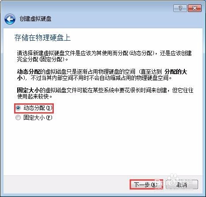Screen dimensions: 206x197
Task: Click the 创建虚拟硬盘 title text
Action: coord(35,19)
